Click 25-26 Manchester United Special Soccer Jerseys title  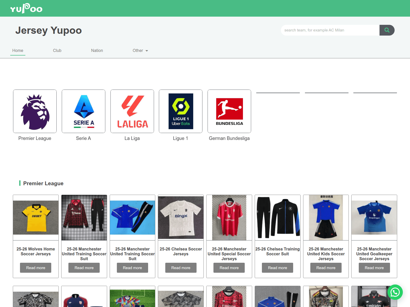click(x=229, y=254)
